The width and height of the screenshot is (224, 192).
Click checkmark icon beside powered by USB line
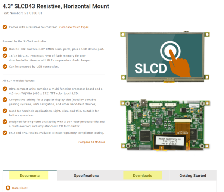coord(5,67)
